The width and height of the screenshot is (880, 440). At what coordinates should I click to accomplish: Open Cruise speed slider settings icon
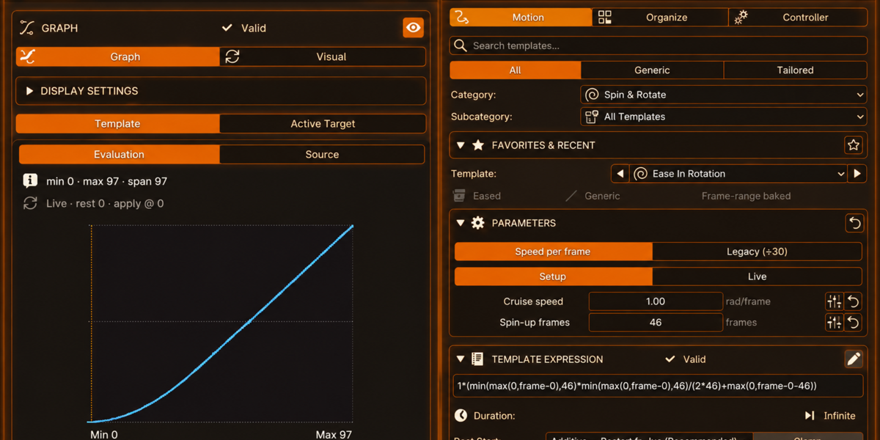coord(834,301)
